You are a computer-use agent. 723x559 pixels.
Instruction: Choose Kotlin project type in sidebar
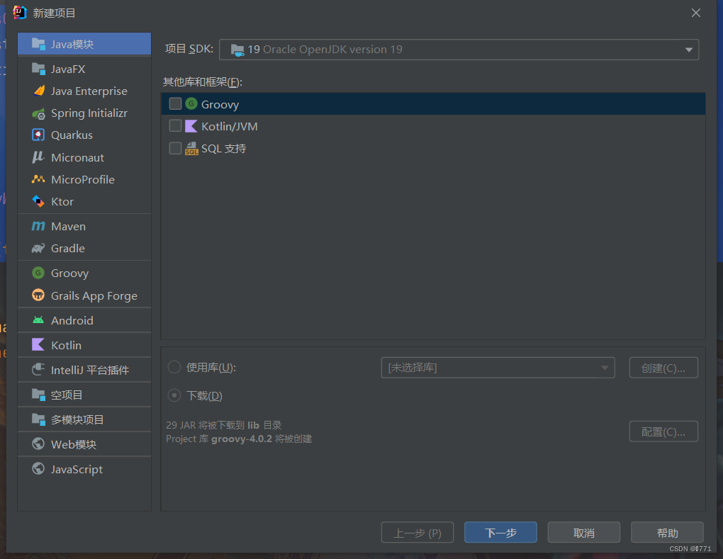tap(84, 345)
